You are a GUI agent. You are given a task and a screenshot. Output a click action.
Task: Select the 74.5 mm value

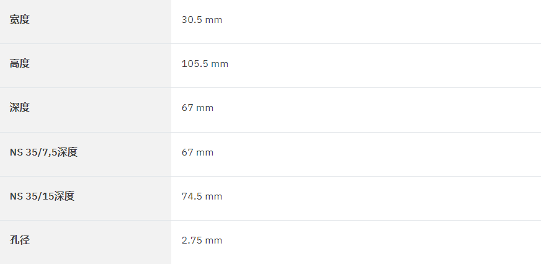click(x=202, y=196)
